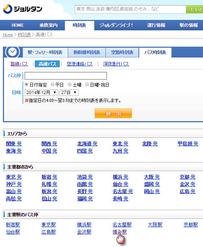Screen dimensions: 203x247
Task: Click the clock icon beside timetable tabs
Action: click(x=12, y=52)
